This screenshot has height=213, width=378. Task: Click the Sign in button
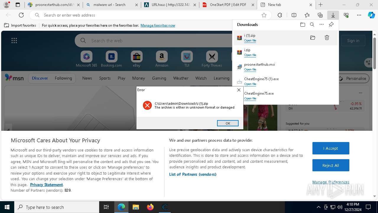(x=353, y=41)
